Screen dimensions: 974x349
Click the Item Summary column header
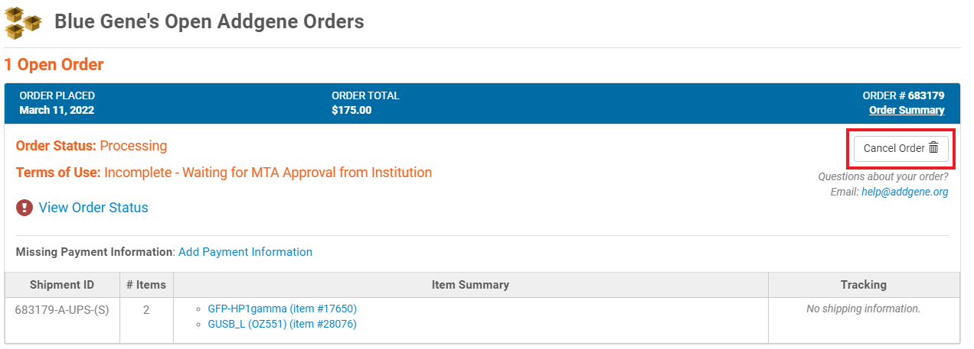pos(470,285)
